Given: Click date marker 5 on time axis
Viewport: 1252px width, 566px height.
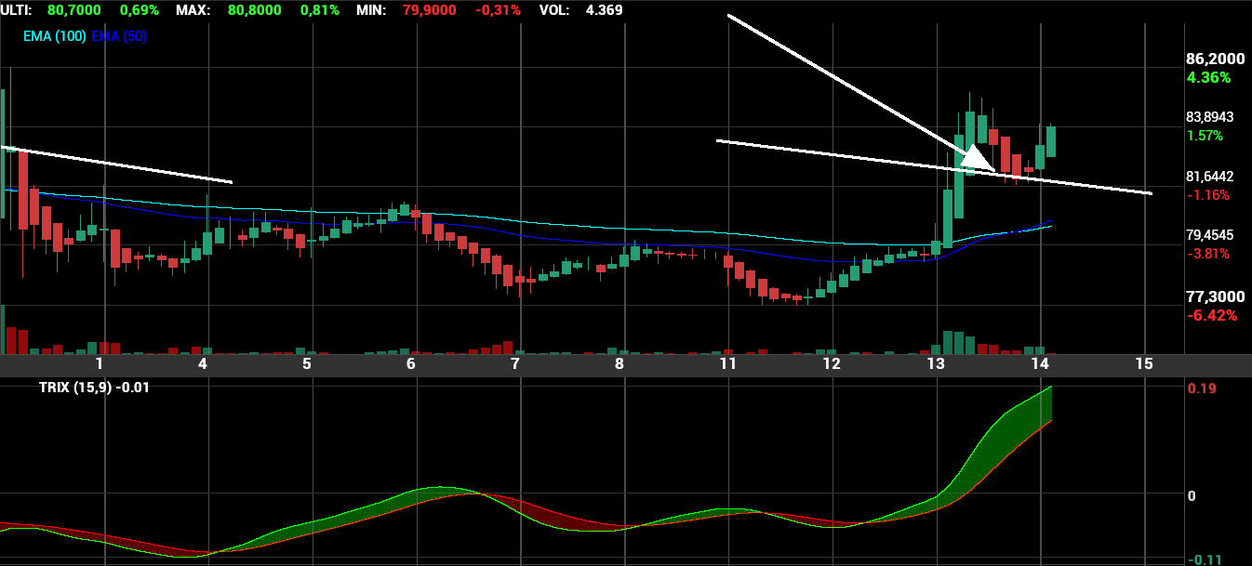Looking at the screenshot, I should coord(307,363).
